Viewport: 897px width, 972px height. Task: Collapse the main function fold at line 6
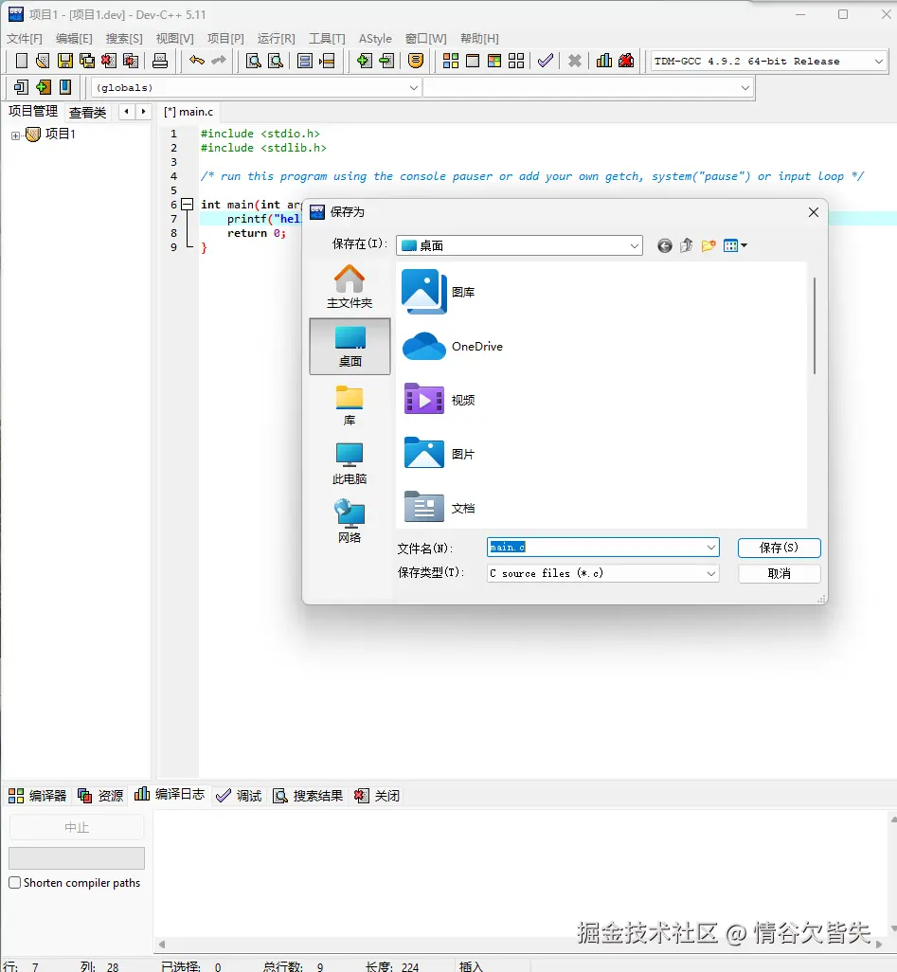pyautogui.click(x=188, y=204)
